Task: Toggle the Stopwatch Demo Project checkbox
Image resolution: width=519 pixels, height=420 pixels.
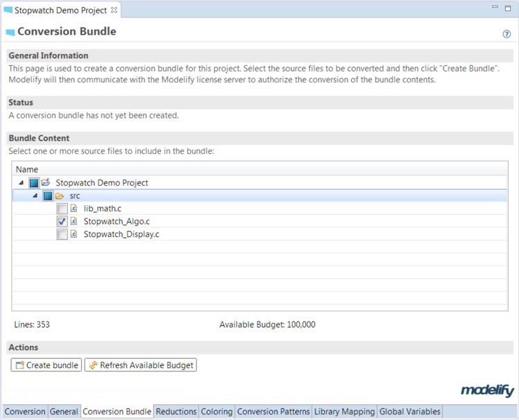Action: click(34, 183)
